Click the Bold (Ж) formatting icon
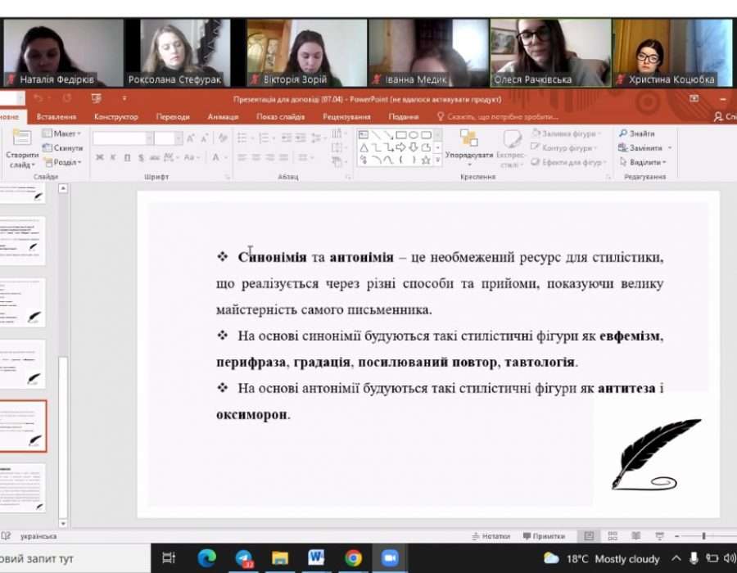Screen dimensions: 737x573 (100, 157)
